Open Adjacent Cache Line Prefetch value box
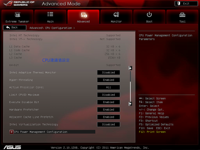This screenshot has height=150, width=200. point(108,117)
